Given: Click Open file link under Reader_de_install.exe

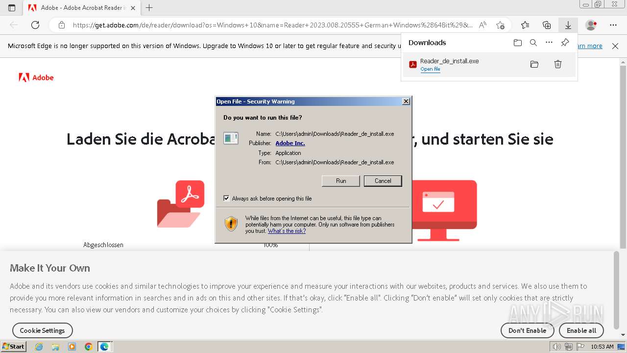Looking at the screenshot, I should 430,69.
